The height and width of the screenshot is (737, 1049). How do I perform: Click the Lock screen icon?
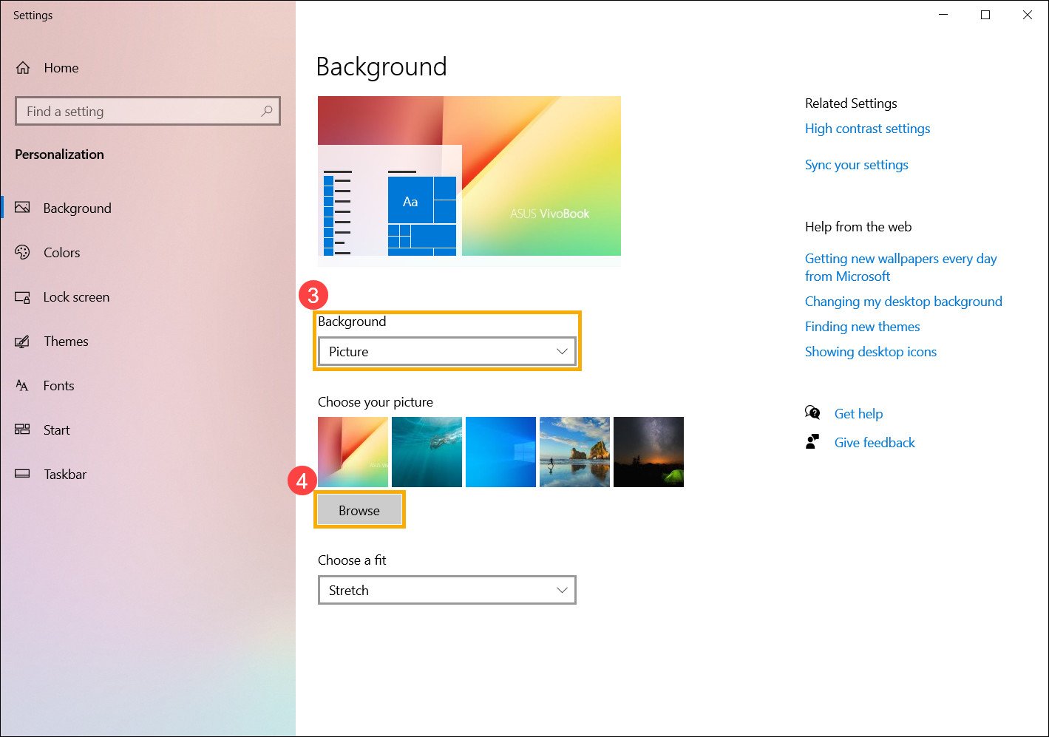coord(23,297)
